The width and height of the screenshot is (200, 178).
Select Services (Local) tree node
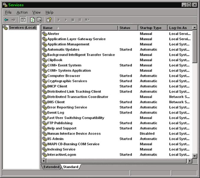click(23, 28)
